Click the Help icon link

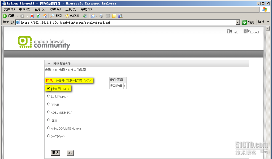pos(232,32)
